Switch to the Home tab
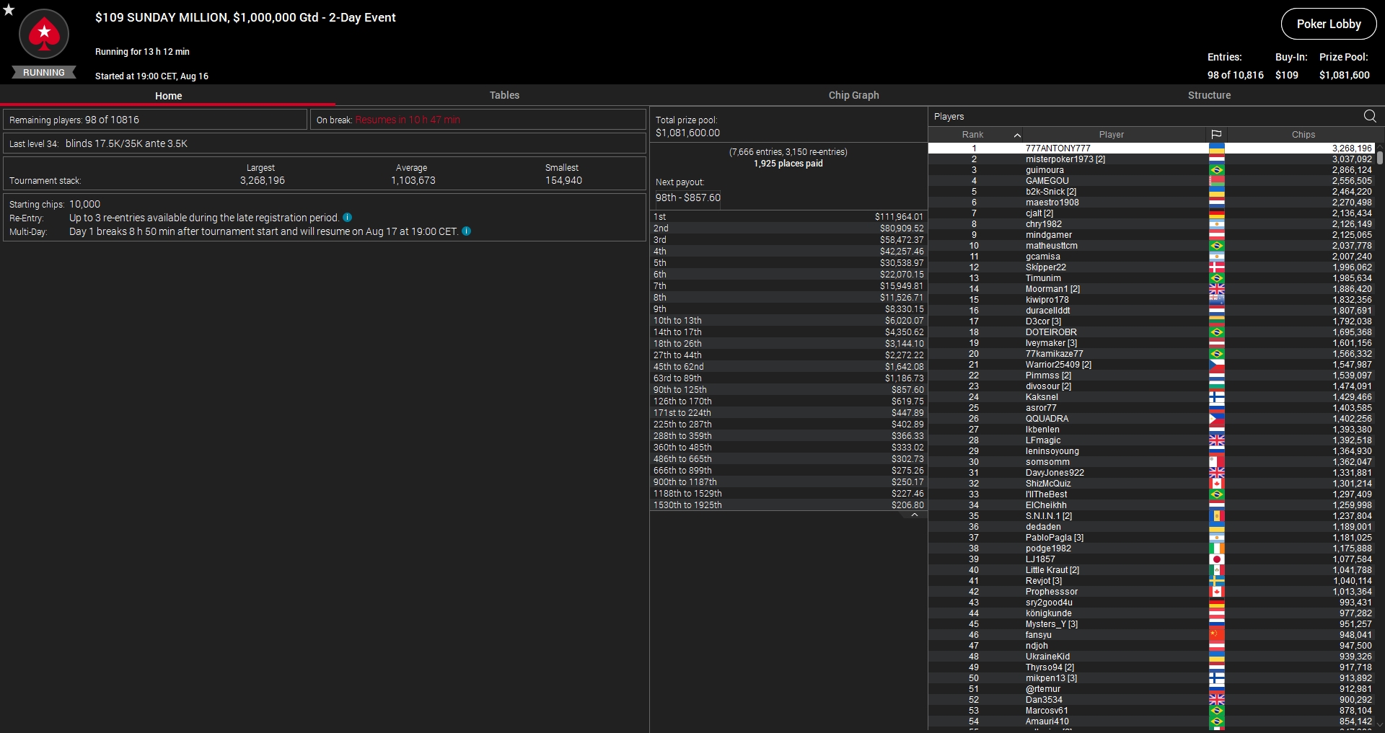This screenshot has height=733, width=1385. coord(168,95)
